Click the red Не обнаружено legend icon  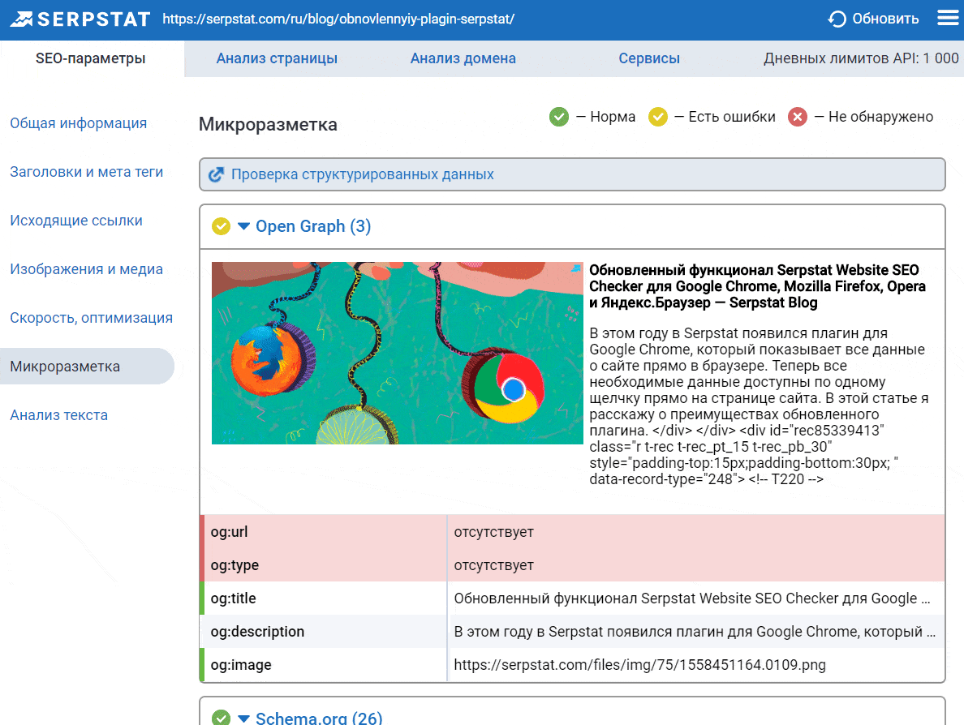coord(798,117)
